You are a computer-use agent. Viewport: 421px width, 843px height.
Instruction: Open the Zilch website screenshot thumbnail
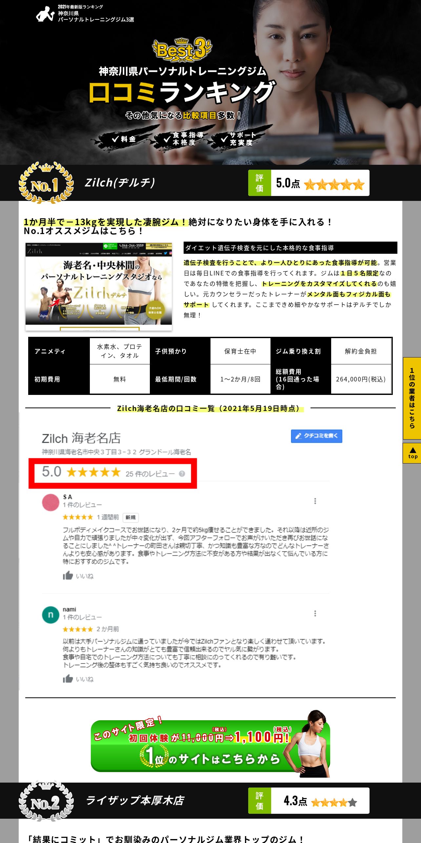99,287
